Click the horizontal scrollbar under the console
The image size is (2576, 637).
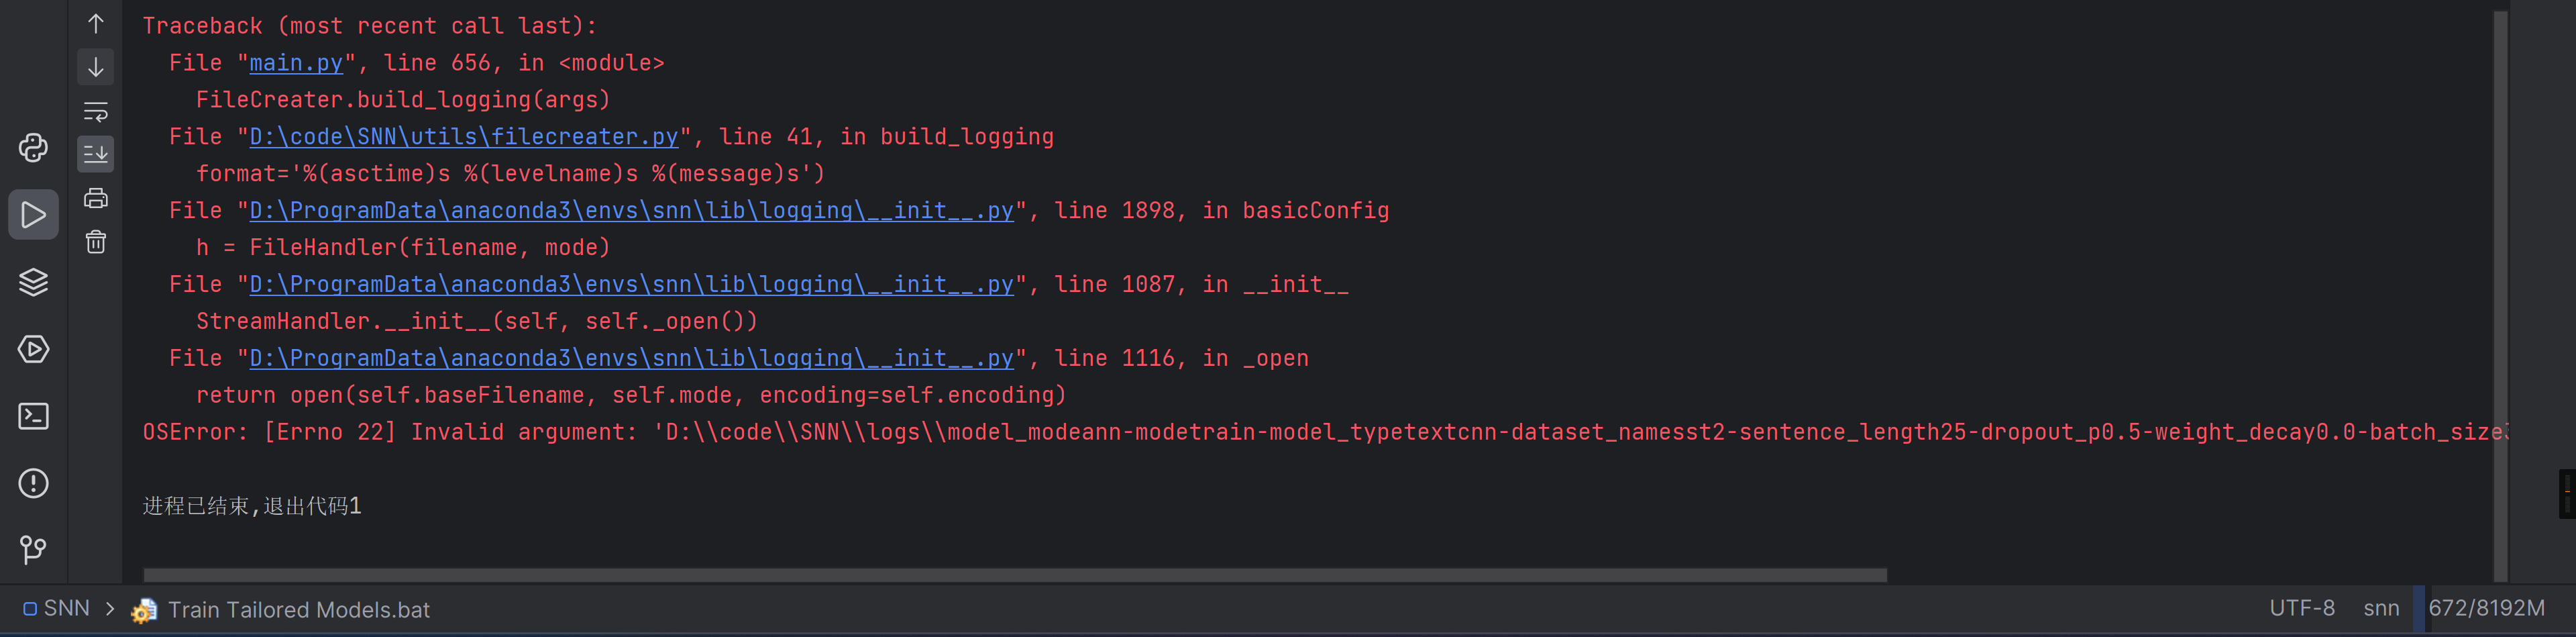[1014, 575]
